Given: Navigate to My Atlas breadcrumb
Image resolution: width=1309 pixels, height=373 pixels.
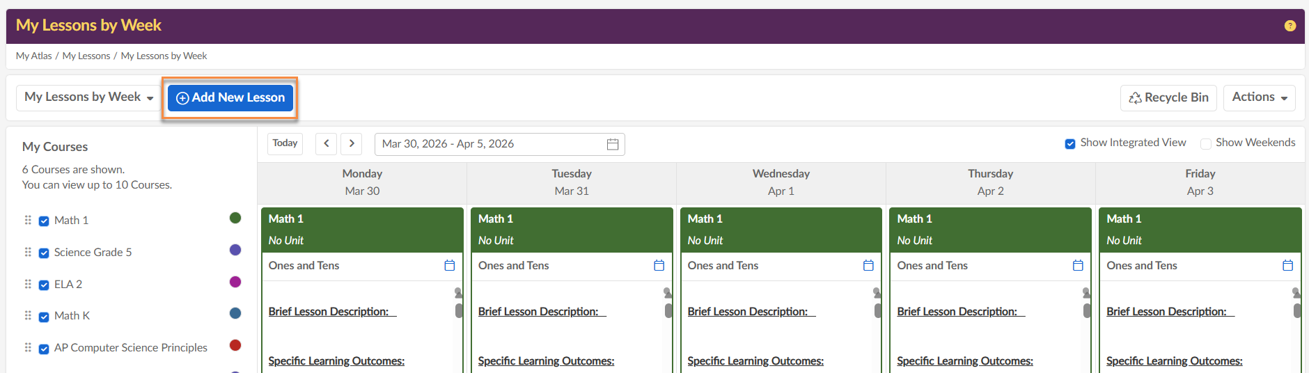Looking at the screenshot, I should pyautogui.click(x=33, y=56).
